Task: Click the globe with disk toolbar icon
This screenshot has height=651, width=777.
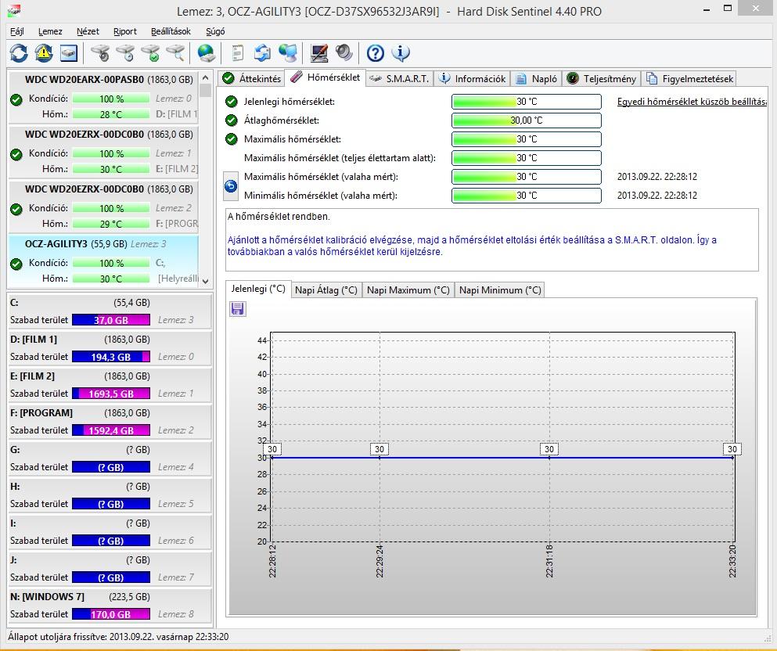Action: [207, 53]
